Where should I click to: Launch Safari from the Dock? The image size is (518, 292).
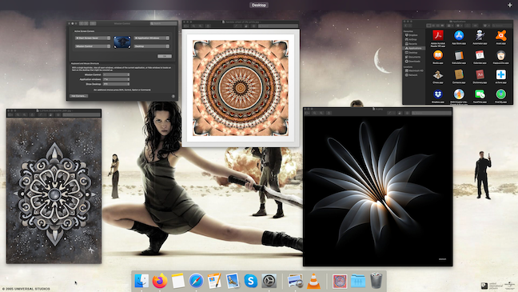coord(196,281)
